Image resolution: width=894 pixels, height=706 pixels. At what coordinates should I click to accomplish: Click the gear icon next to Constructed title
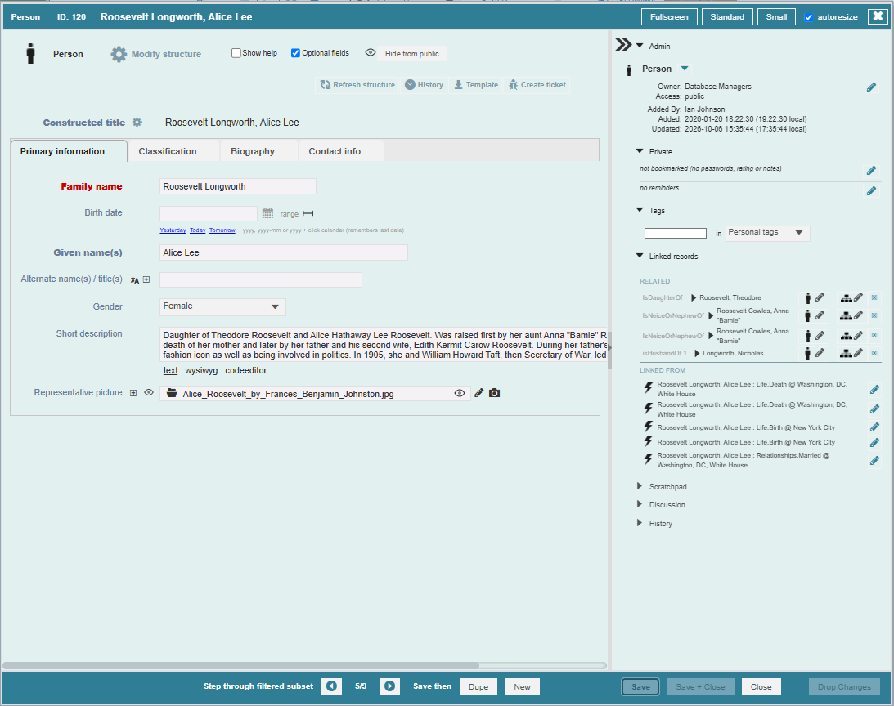click(137, 122)
